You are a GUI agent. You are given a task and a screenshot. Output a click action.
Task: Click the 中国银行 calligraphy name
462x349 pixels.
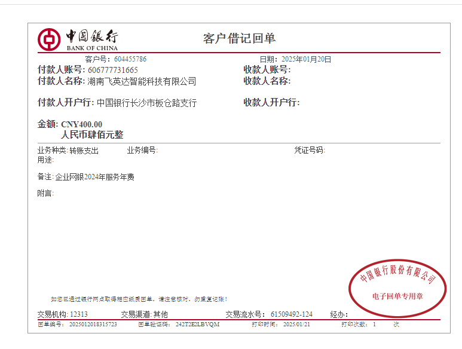pyautogui.click(x=92, y=36)
